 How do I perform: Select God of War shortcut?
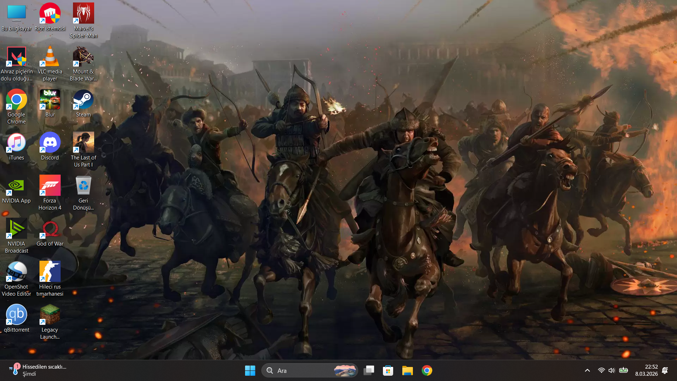click(x=50, y=232)
